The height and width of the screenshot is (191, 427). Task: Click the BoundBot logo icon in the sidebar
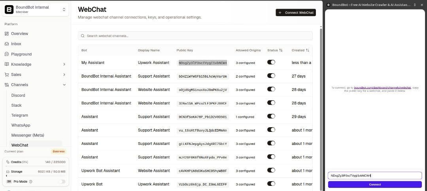pos(9,9)
